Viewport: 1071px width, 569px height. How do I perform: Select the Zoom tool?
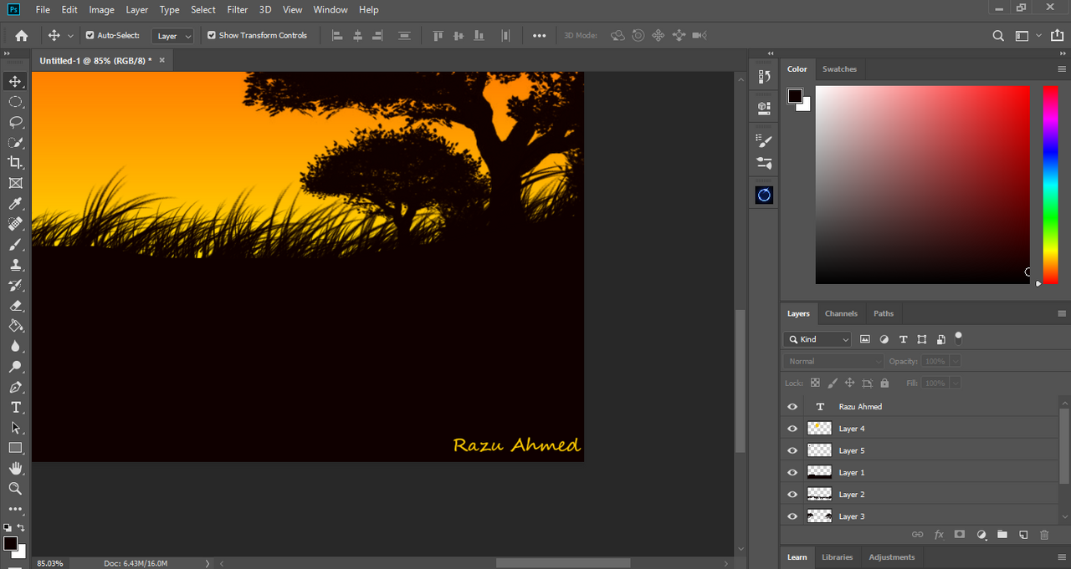15,489
